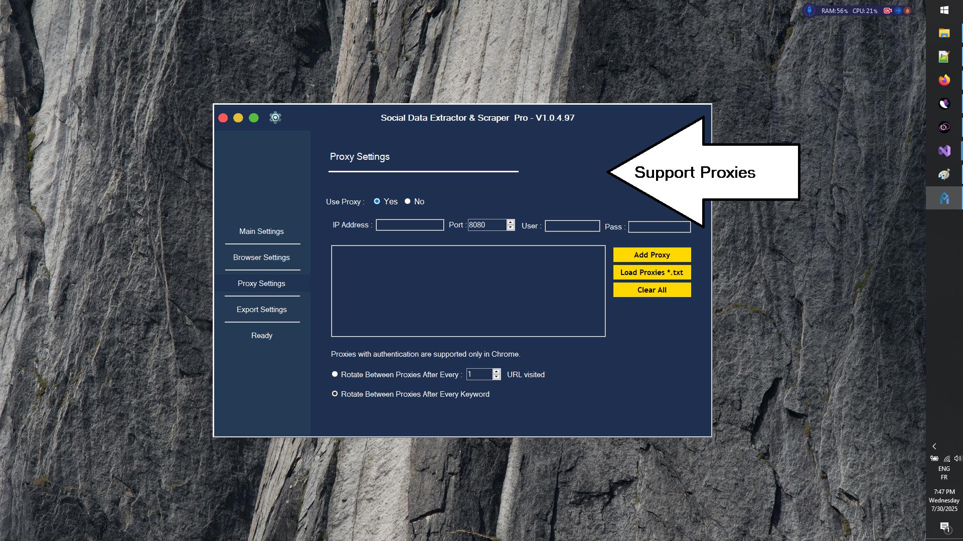Decrease the URL visited count stepper
963x541 pixels.
coord(497,377)
